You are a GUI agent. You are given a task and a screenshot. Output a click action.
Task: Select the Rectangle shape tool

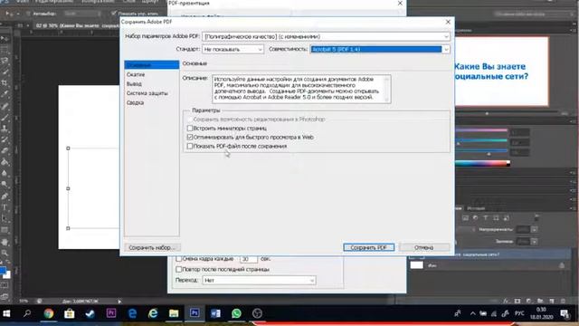(5, 229)
